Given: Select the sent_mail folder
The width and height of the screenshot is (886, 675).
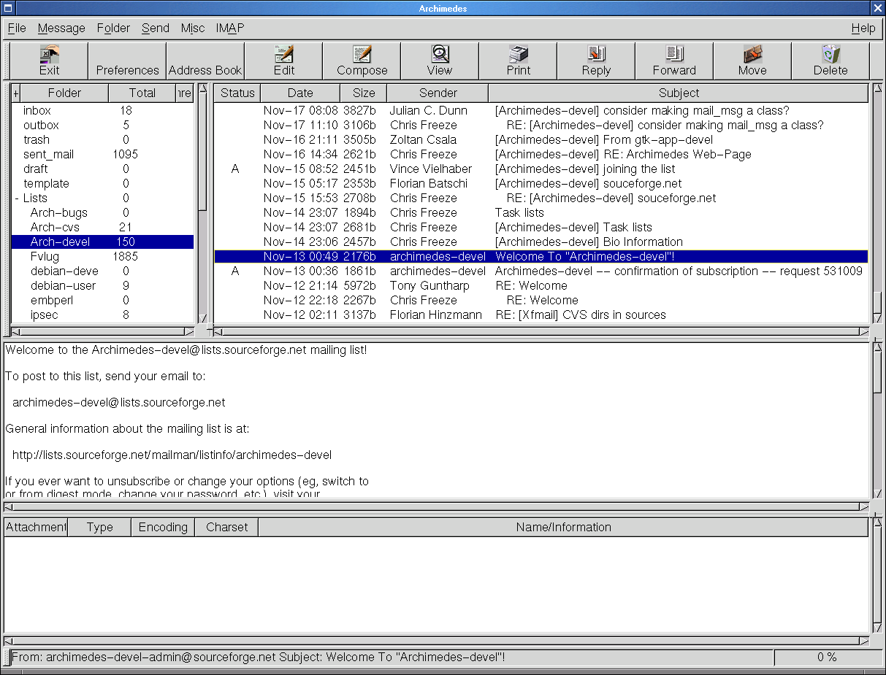Looking at the screenshot, I should click(x=48, y=155).
